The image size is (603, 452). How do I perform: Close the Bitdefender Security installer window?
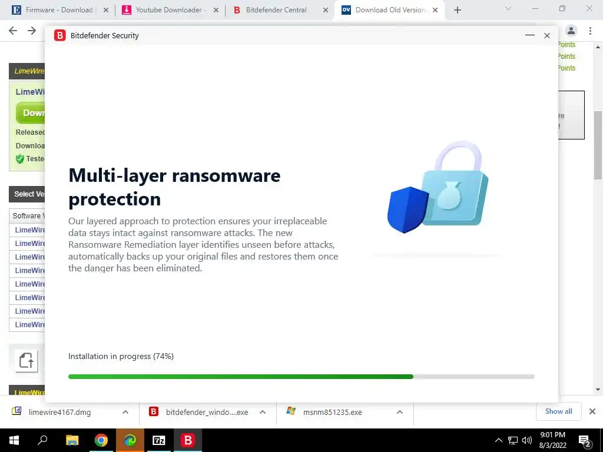[x=547, y=35]
